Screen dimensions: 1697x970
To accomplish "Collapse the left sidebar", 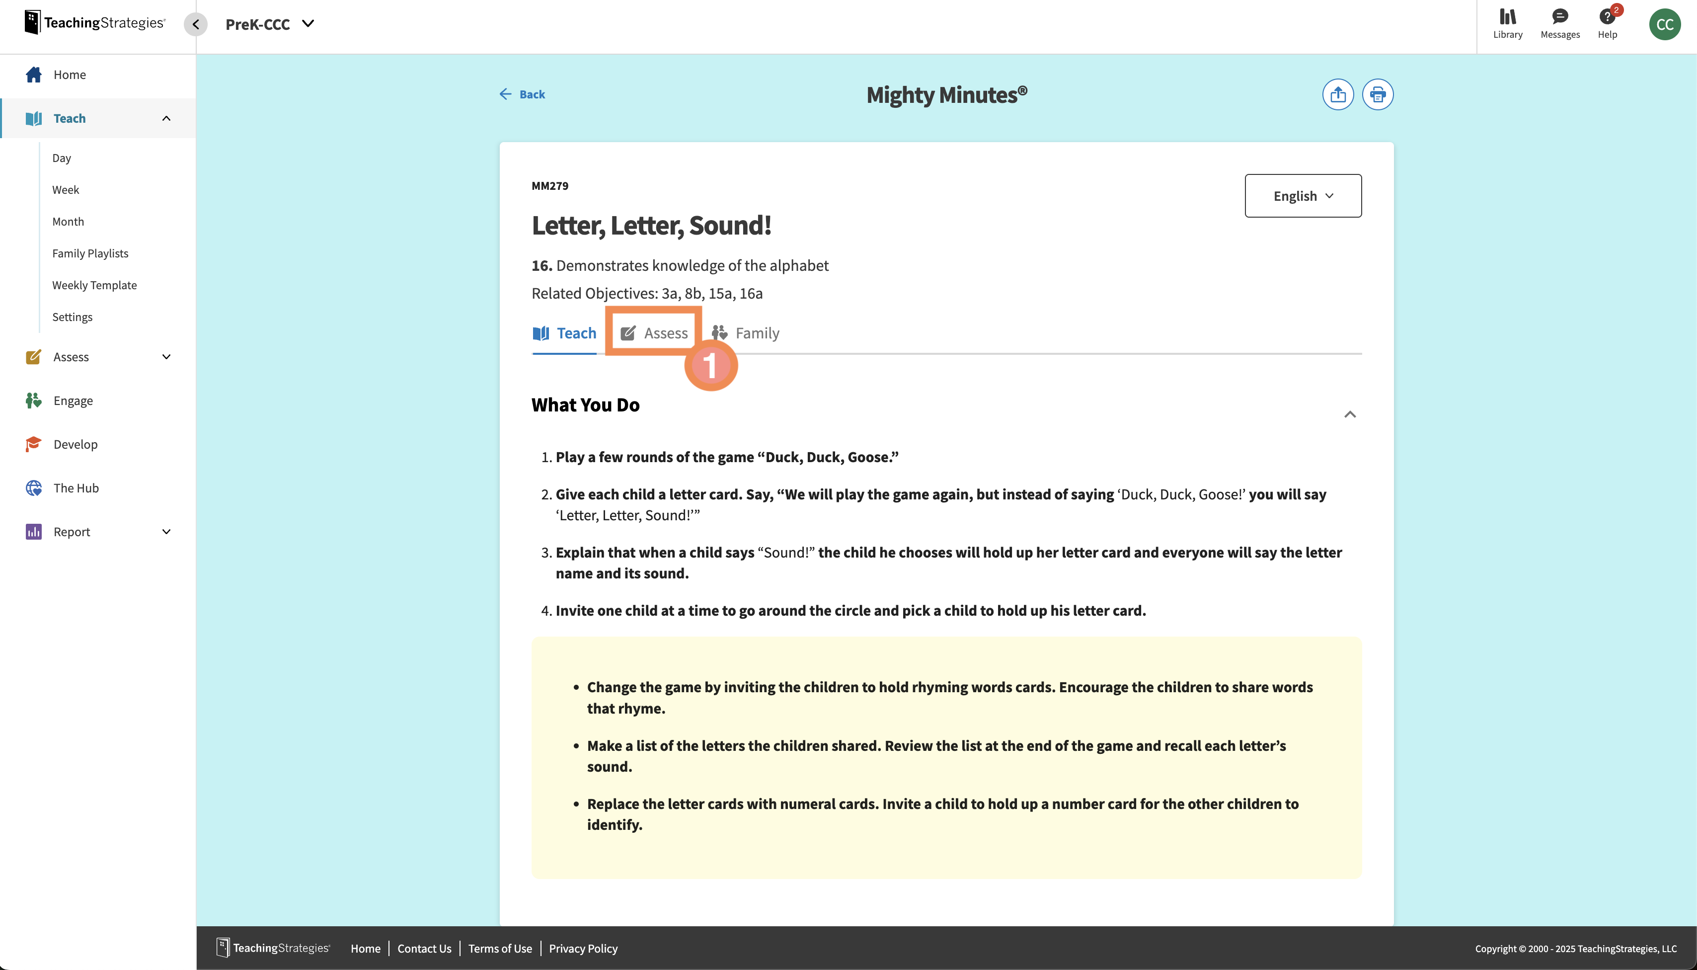I will (x=195, y=24).
